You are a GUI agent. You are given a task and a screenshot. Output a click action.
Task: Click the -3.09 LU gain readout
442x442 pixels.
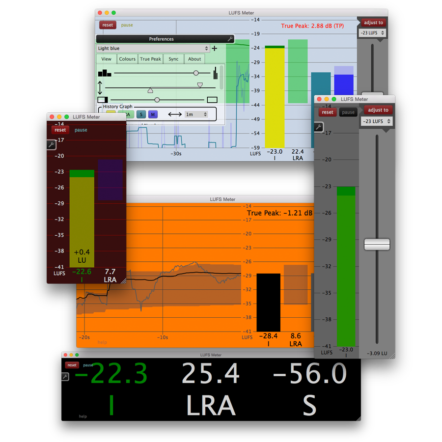coord(377,354)
